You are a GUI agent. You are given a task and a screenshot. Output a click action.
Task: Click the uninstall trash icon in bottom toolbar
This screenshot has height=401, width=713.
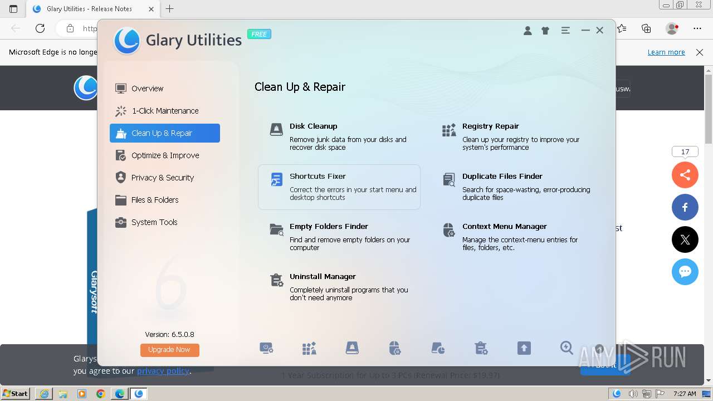(x=481, y=348)
